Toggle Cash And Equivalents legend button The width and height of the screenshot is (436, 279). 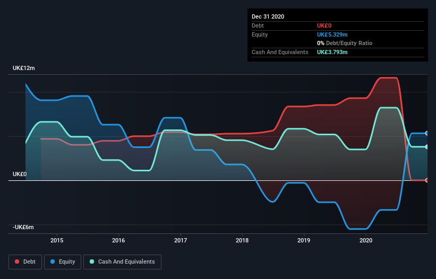coord(122,262)
